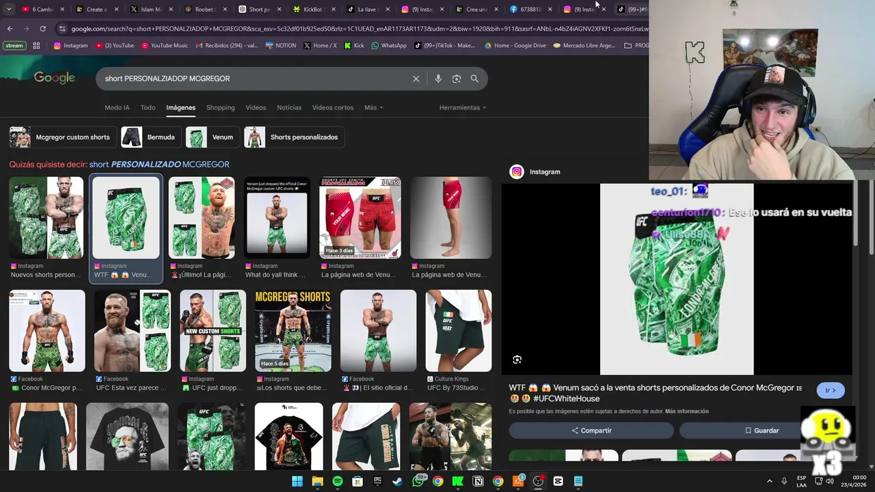Viewport: 875px width, 492px height.
Task: Go back to previous page
Action: pyautogui.click(x=10, y=29)
